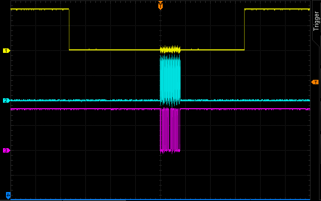Image resolution: width=321 pixels, height=201 pixels.
Task: Click the orange trigger position marker at top
Action: (x=160, y=6)
